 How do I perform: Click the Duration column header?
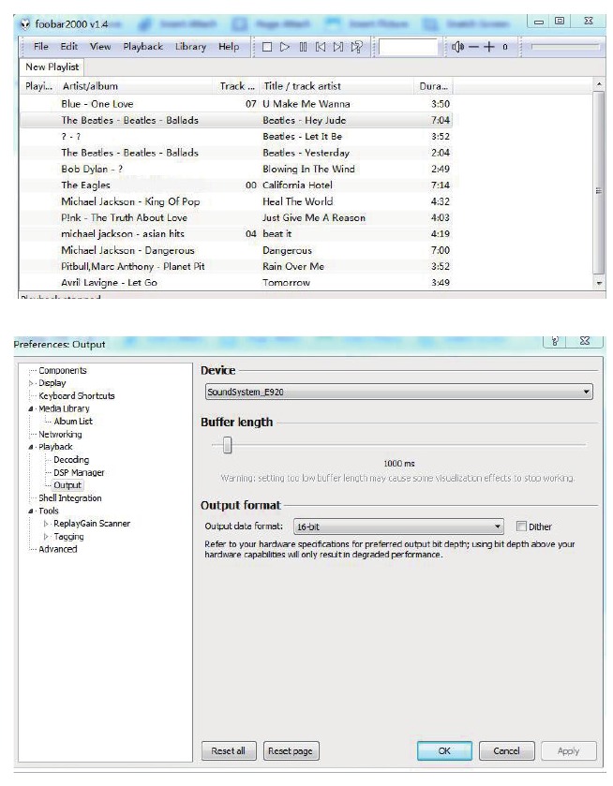pyautogui.click(x=433, y=86)
